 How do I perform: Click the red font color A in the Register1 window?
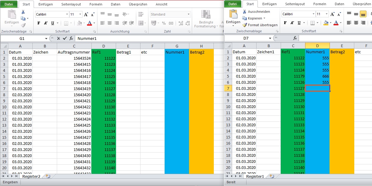pyautogui.click(x=336, y=23)
